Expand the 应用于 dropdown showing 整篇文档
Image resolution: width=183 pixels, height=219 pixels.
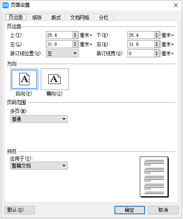click(x=39, y=166)
